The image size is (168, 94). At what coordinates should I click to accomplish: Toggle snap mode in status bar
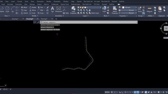click(115, 92)
